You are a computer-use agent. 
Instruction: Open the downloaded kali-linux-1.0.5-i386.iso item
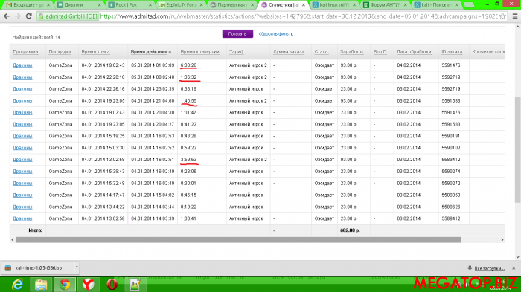click(39, 267)
